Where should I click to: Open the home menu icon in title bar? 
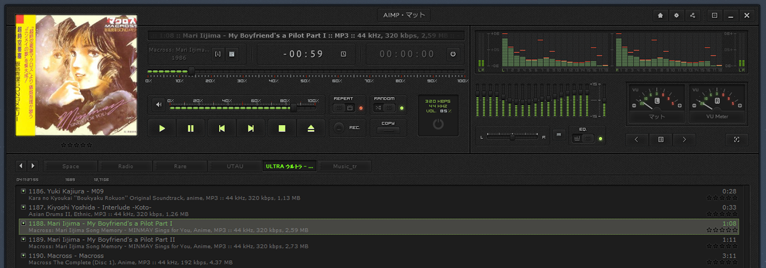[661, 15]
